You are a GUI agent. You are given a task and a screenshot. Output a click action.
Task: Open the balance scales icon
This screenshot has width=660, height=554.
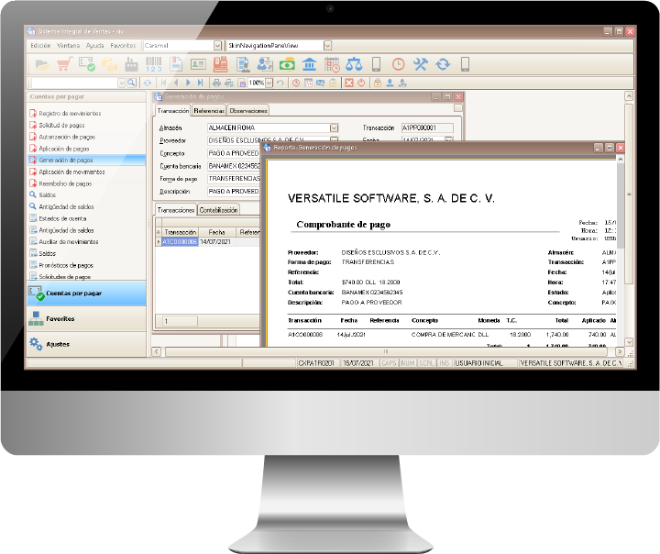[354, 64]
